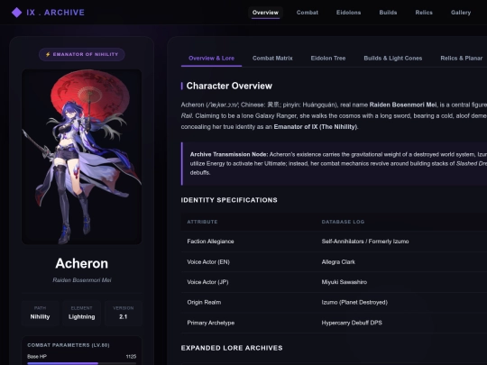Click the Attribute column header
Image resolution: width=487 pixels, height=365 pixels.
(202, 222)
